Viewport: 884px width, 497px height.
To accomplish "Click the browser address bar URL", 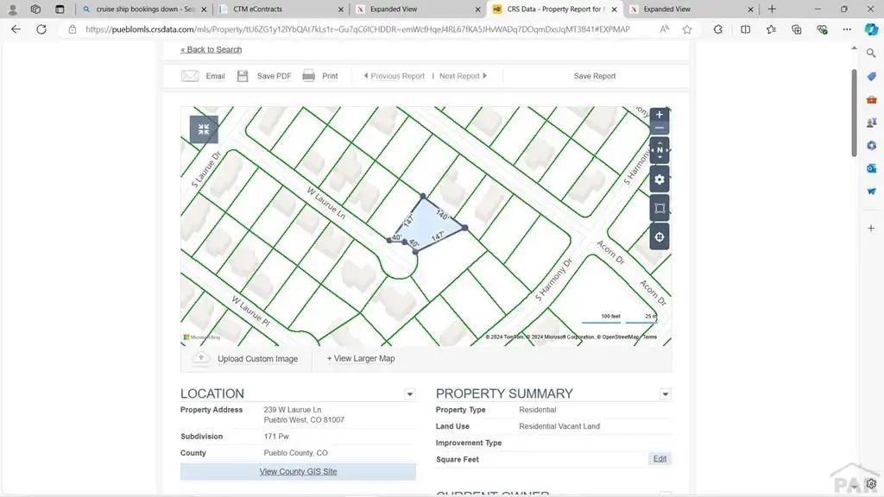I will [x=357, y=29].
